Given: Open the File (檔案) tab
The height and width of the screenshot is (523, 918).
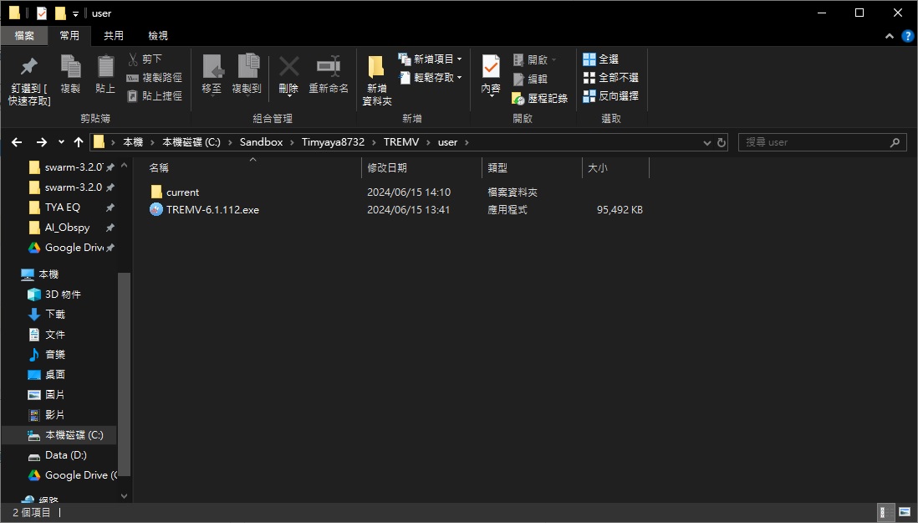Looking at the screenshot, I should pyautogui.click(x=24, y=36).
